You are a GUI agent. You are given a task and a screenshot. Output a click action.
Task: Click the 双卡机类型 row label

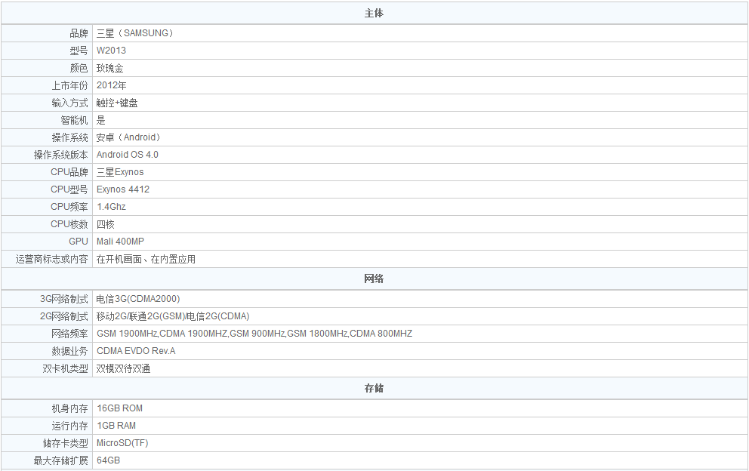pyautogui.click(x=65, y=368)
